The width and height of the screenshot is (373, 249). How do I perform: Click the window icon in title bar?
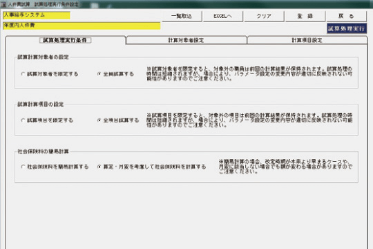(x=3, y=4)
